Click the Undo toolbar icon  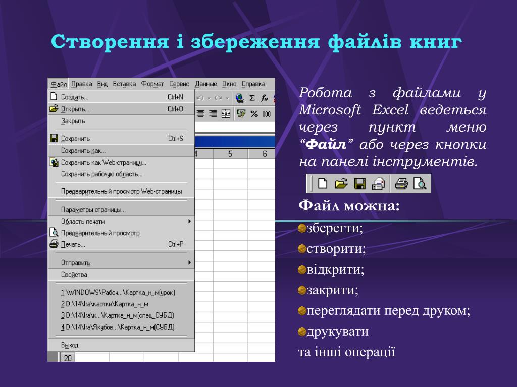[200, 98]
